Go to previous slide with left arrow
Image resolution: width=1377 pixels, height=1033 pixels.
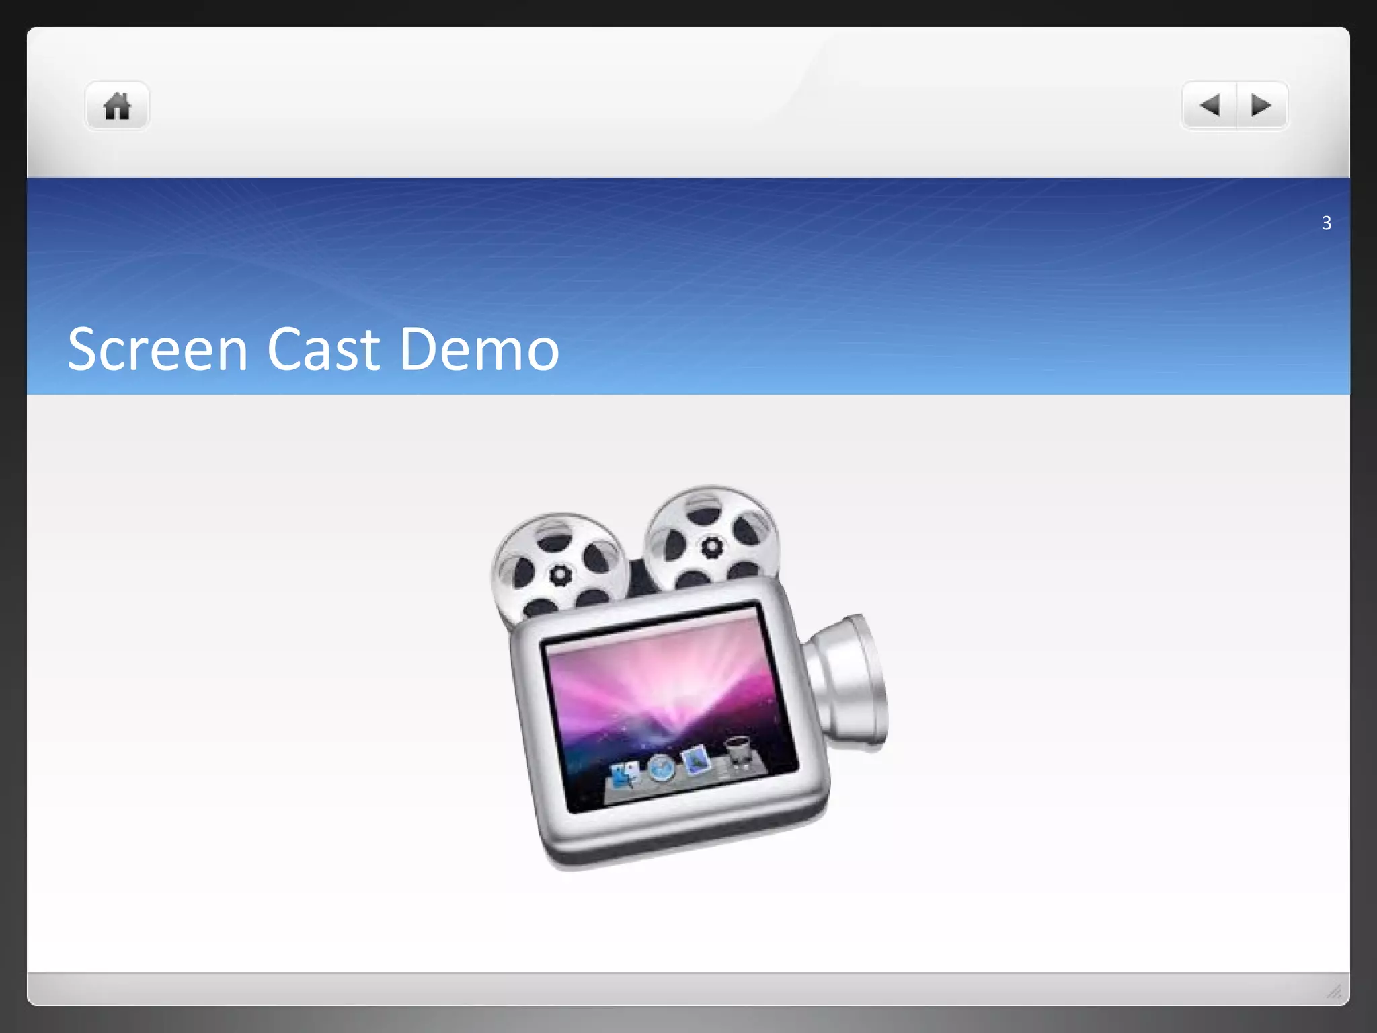pyautogui.click(x=1209, y=106)
